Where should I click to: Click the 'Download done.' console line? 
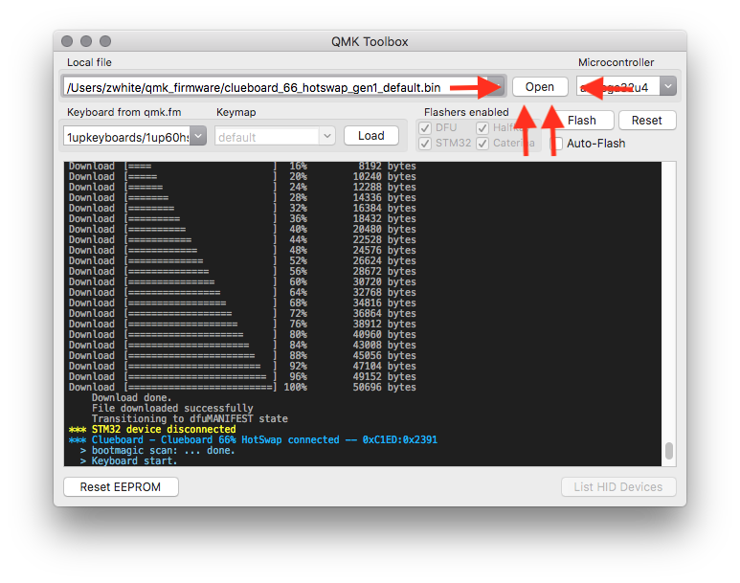[131, 397]
